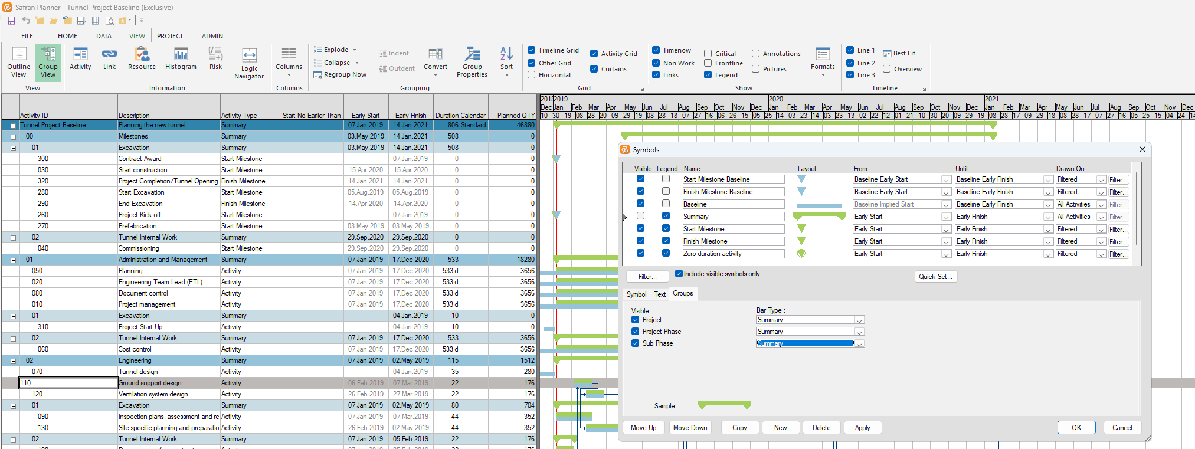This screenshot has height=449, width=1195.
Task: Collapse the Engineering summary group
Action: [13, 361]
